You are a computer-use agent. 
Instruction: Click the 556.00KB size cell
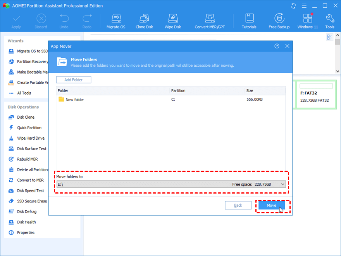[x=255, y=99]
